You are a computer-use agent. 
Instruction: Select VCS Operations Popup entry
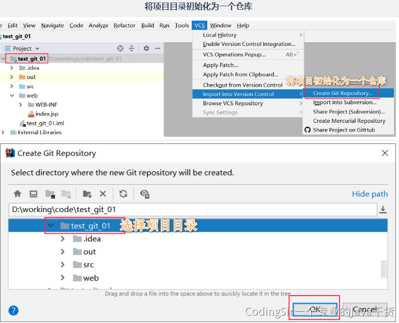pos(248,55)
